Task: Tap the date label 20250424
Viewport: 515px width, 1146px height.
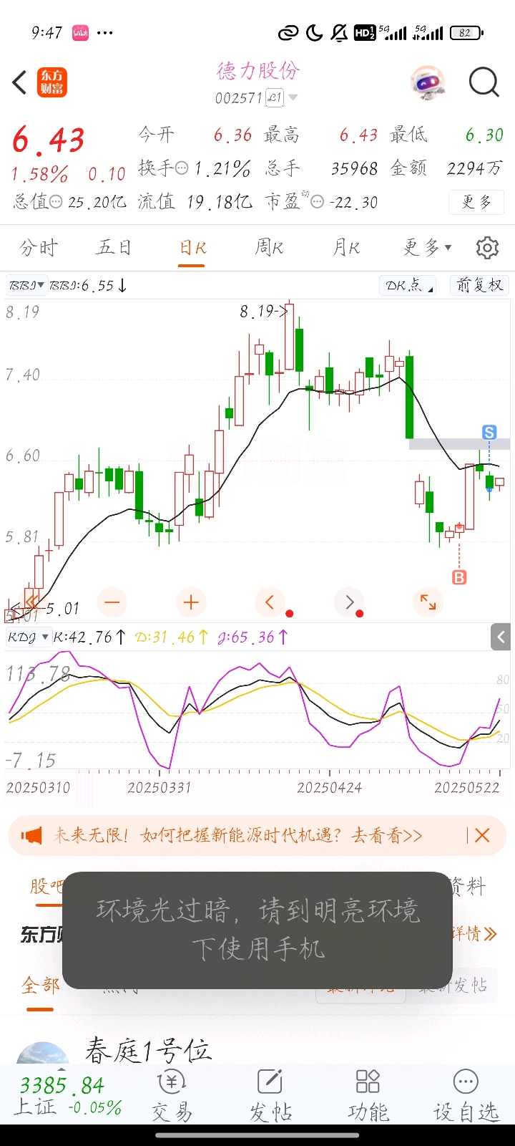Action: (330, 788)
